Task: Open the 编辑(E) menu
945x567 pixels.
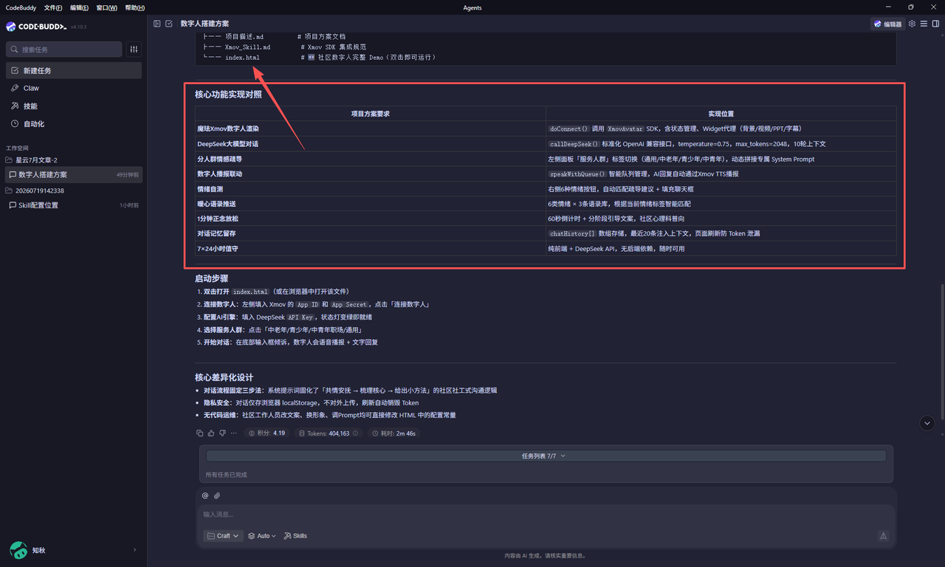Action: point(80,7)
